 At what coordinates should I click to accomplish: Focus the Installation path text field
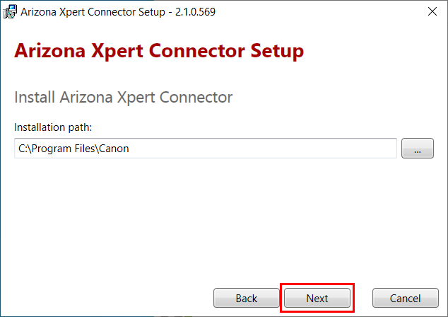coord(206,148)
